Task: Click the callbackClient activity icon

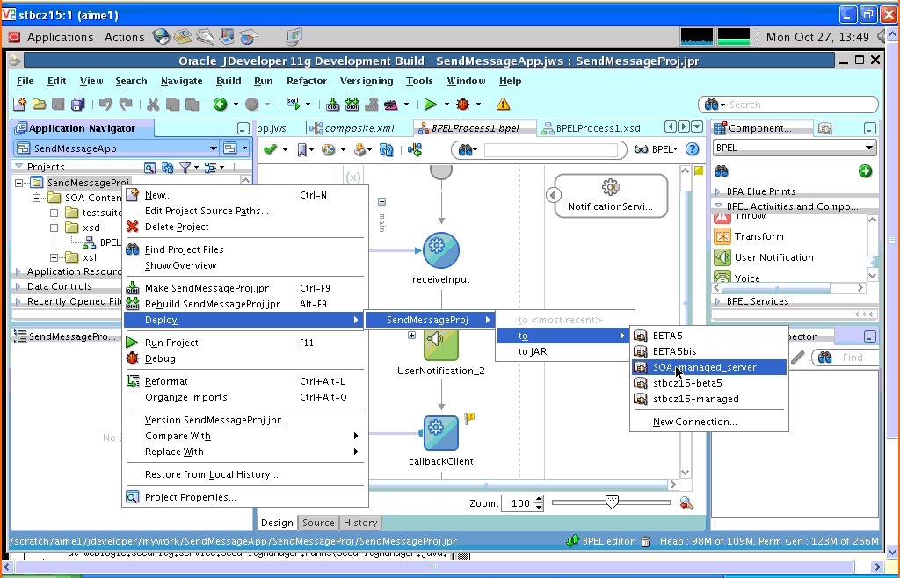Action: [441, 433]
